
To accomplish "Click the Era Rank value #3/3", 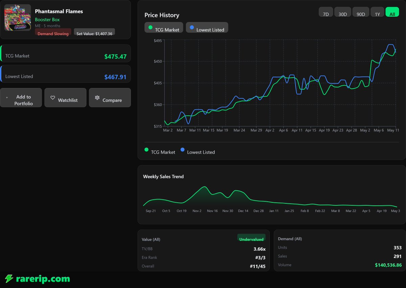I will [x=260, y=258].
